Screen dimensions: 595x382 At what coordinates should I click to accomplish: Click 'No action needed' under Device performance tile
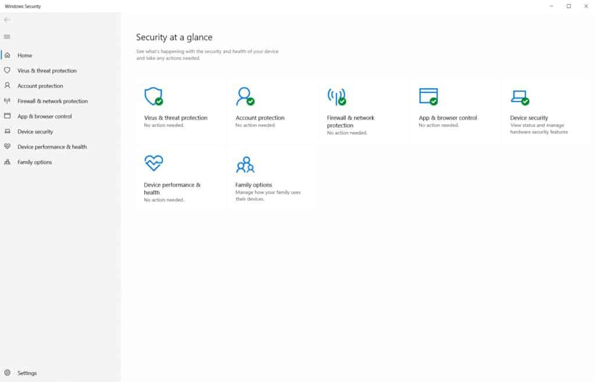pyautogui.click(x=164, y=200)
